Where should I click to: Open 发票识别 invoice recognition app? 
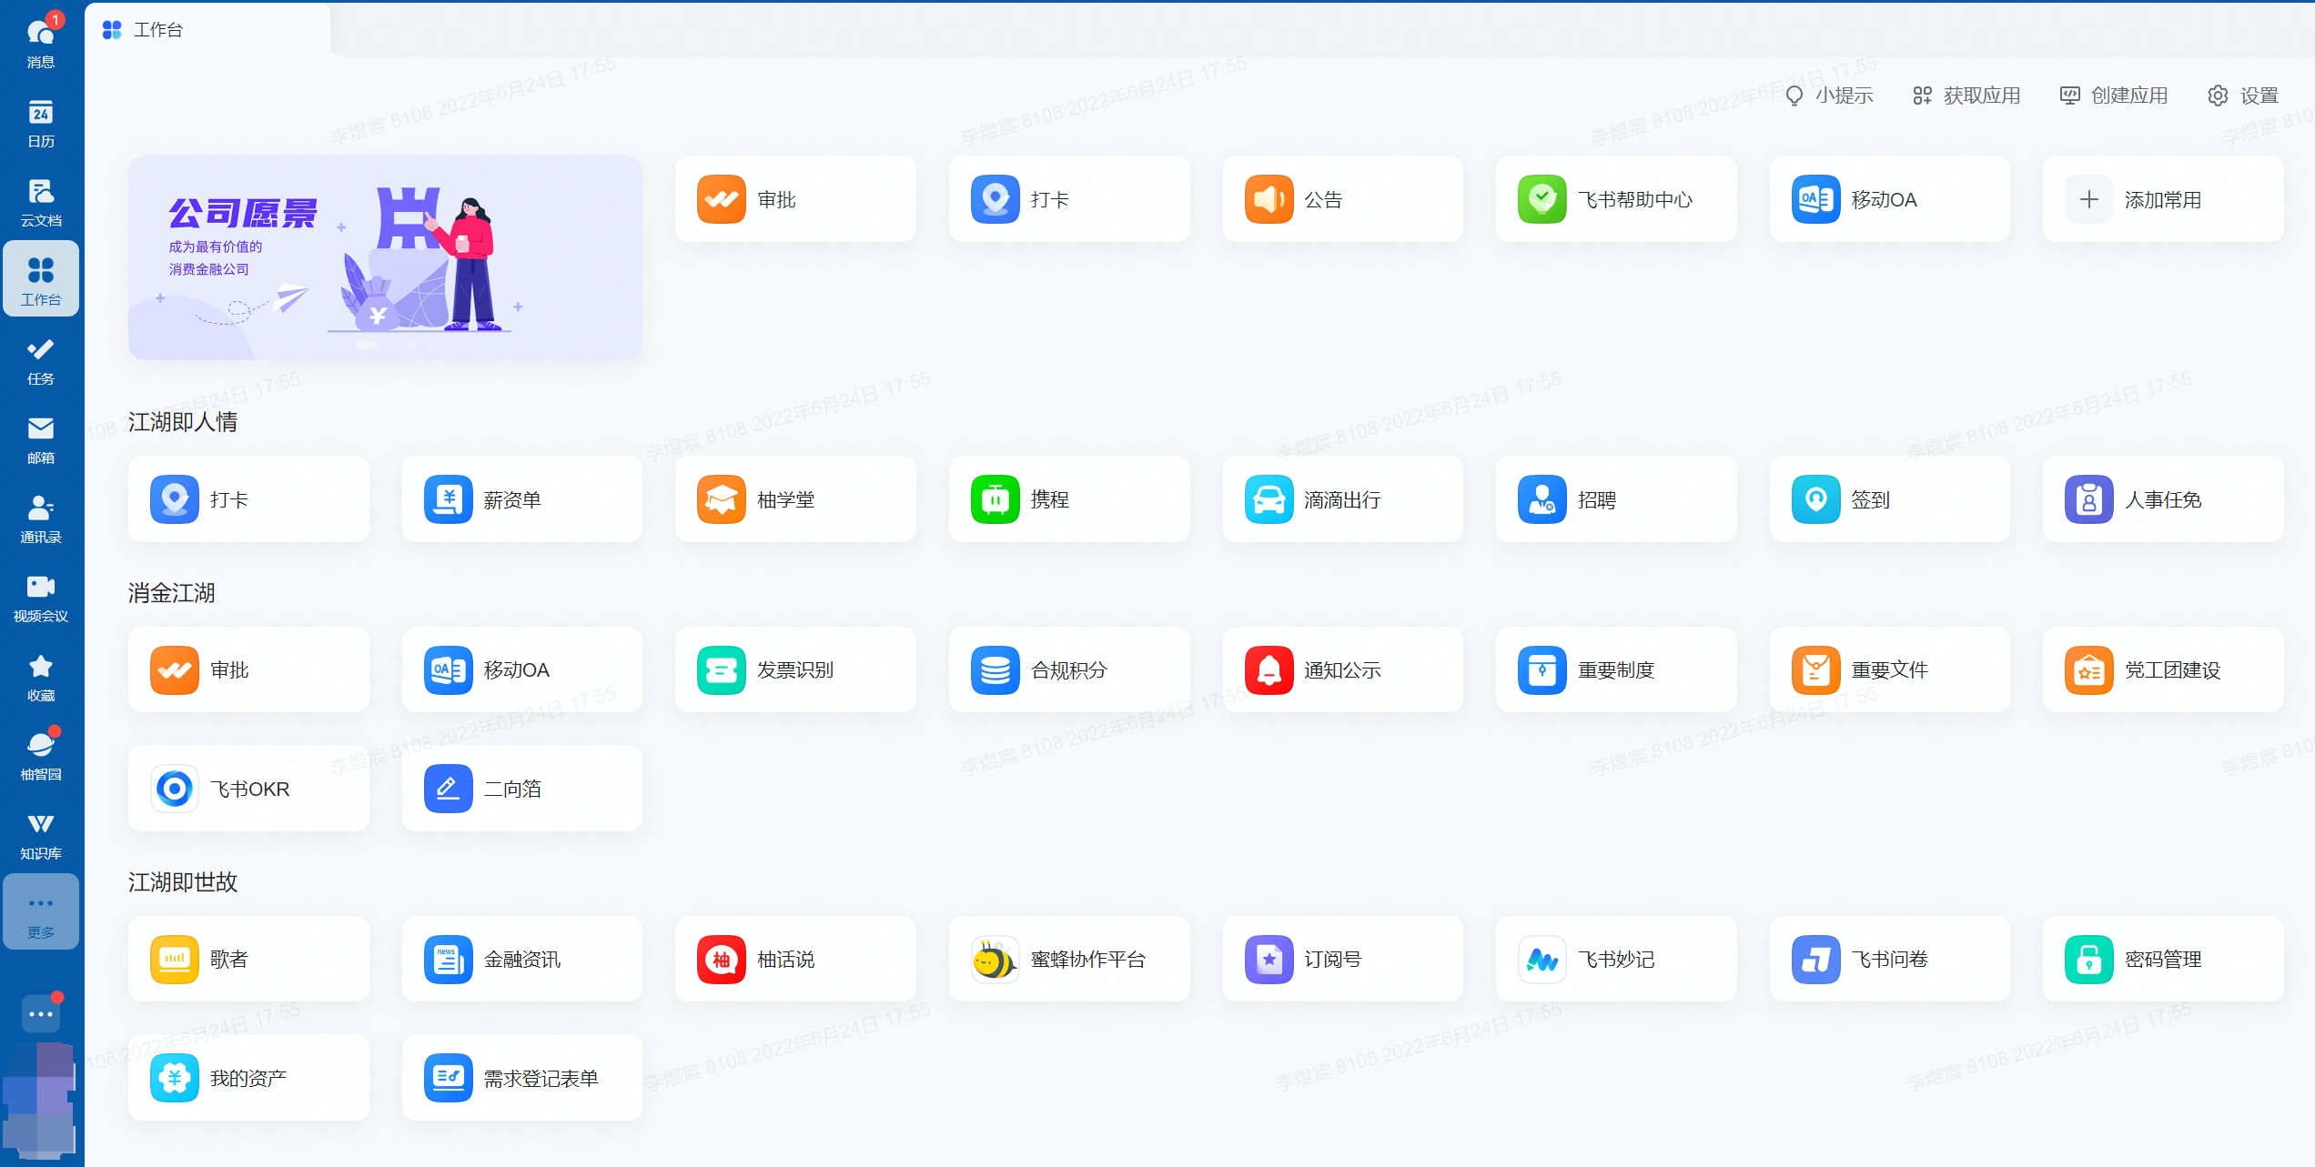pyautogui.click(x=794, y=670)
